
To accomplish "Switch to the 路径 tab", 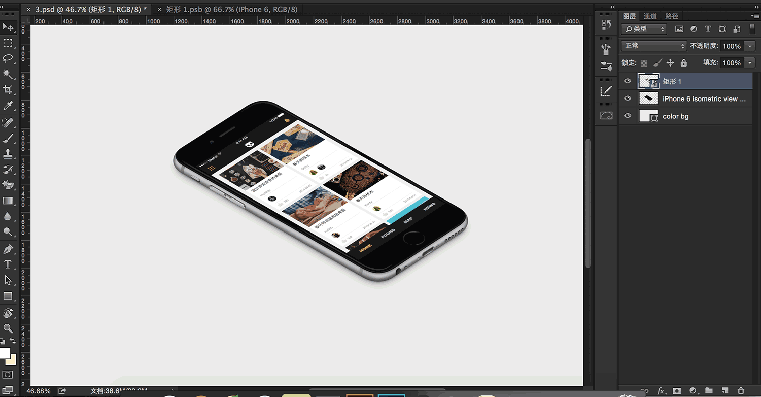I will (x=672, y=16).
